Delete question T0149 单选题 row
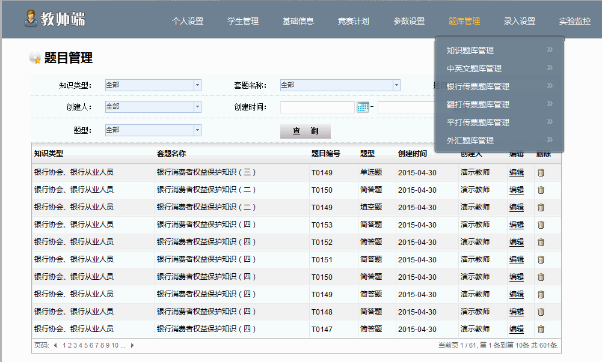Screen dimensions: 602x362 click(x=541, y=172)
